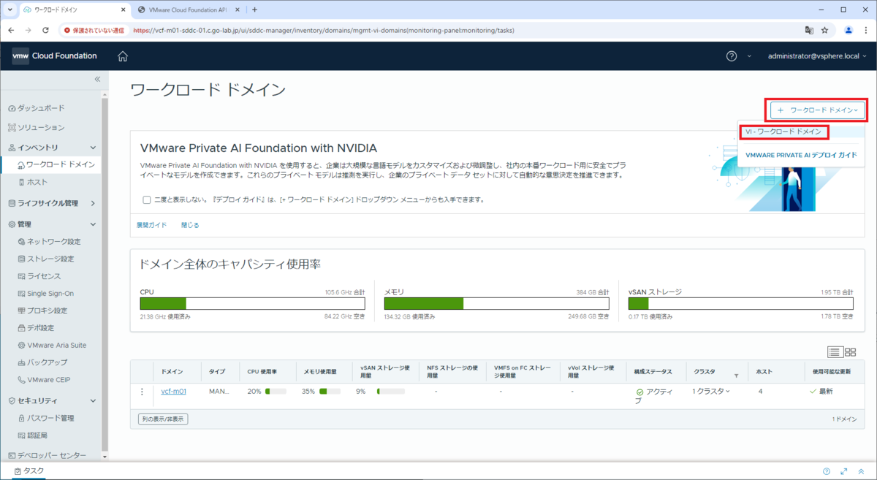Screen dimensions: 877x480
Task: Collapse the セキュリティ section
Action: pyautogui.click(x=93, y=401)
